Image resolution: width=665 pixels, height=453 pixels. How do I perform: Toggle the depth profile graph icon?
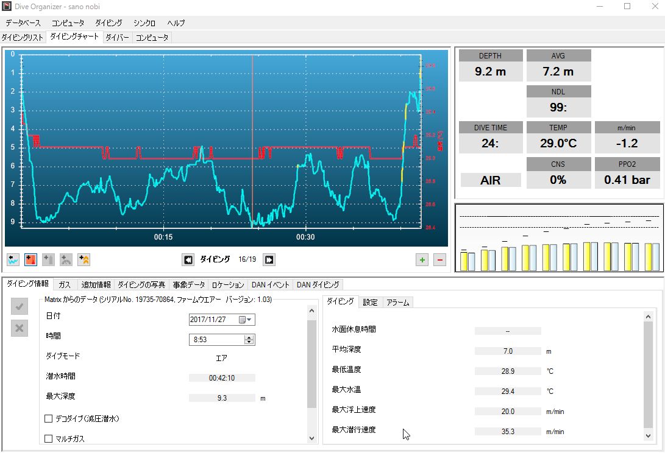(x=13, y=260)
